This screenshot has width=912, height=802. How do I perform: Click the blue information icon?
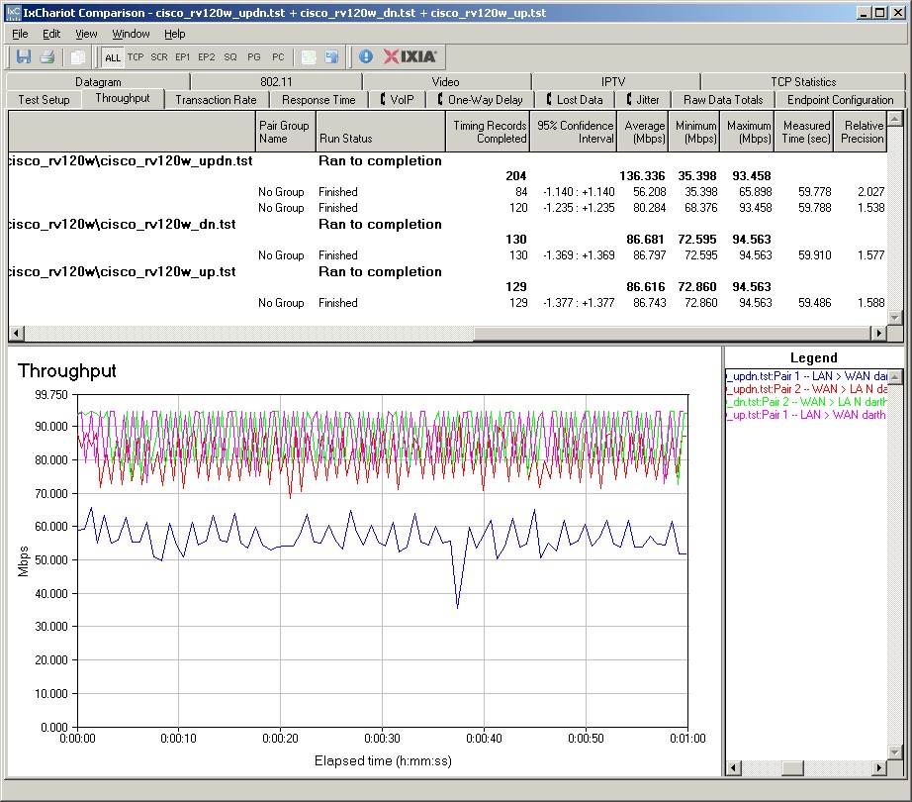(x=366, y=56)
